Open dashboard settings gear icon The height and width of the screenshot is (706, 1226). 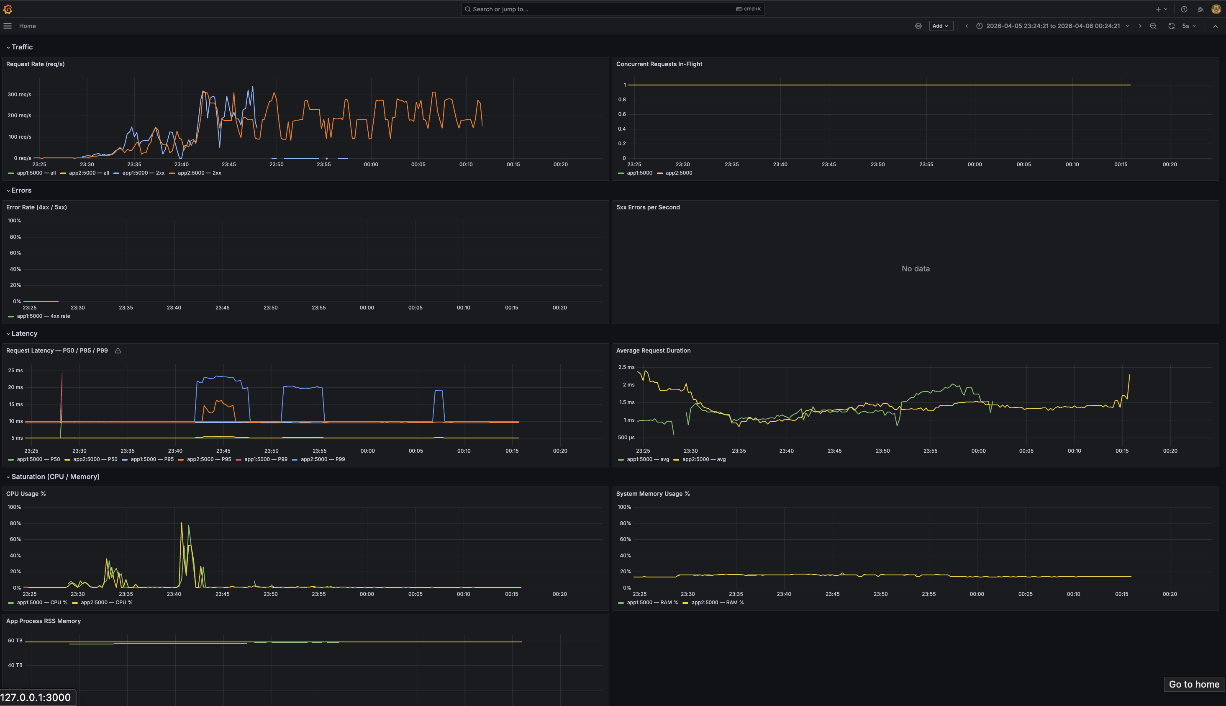tap(918, 26)
